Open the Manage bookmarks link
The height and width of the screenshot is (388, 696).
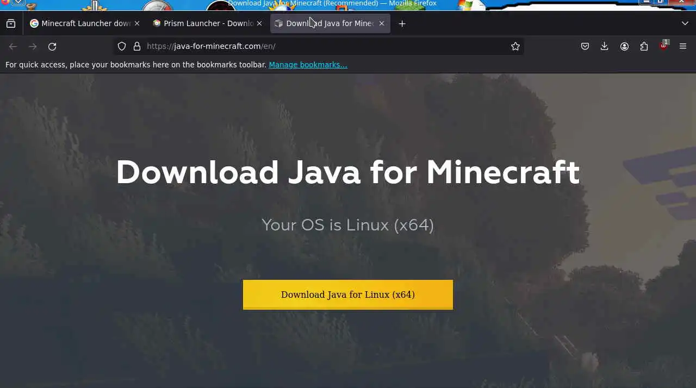point(308,65)
